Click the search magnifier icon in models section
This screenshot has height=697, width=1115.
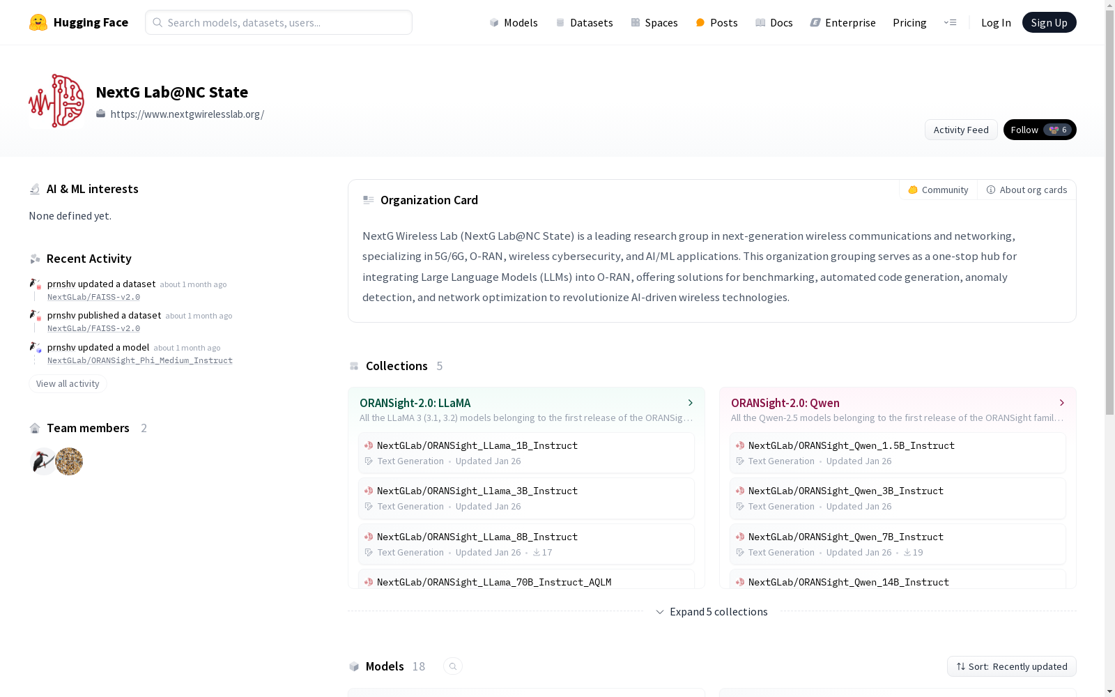[x=453, y=666]
